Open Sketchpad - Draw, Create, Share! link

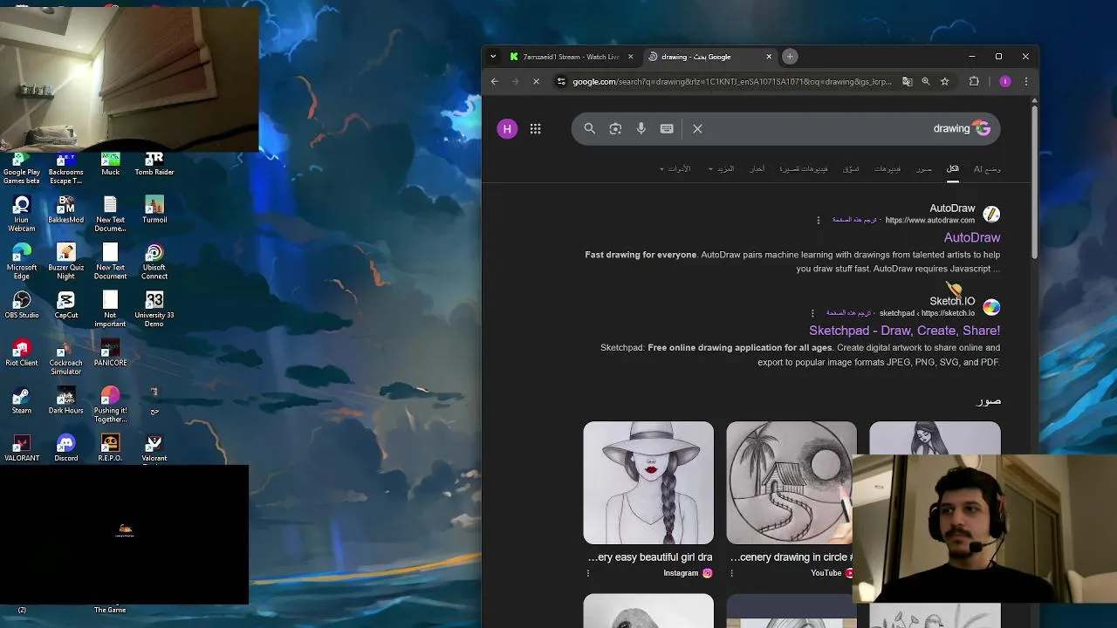coord(904,331)
